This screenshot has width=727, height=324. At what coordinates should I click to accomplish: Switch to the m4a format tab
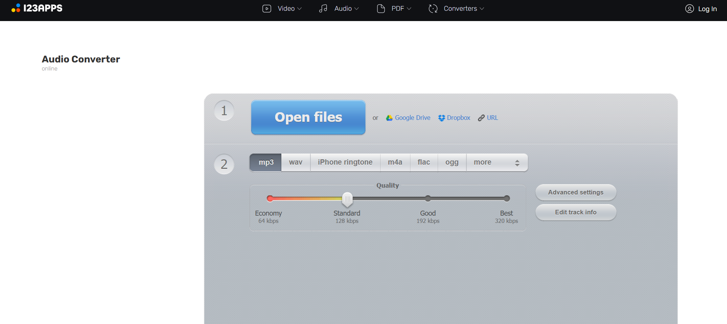pos(395,162)
